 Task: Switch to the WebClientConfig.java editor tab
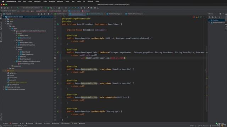115,14
